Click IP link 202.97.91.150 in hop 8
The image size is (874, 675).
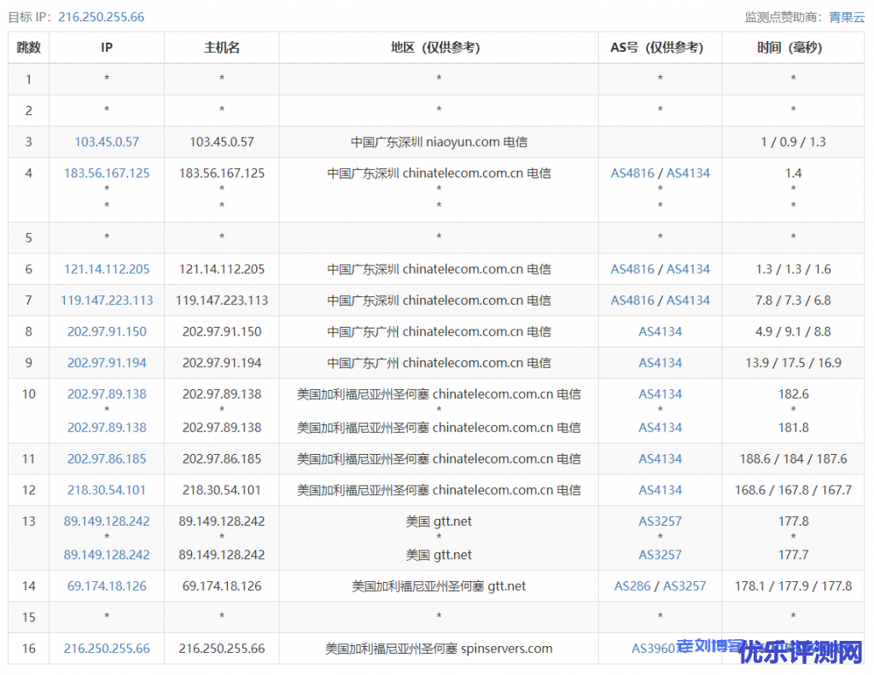107,332
